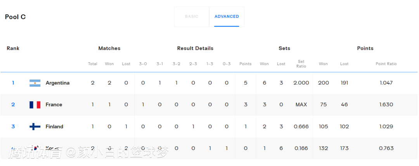The width and height of the screenshot is (419, 166).
Task: Click the Pool C heading
Action: tap(16, 17)
